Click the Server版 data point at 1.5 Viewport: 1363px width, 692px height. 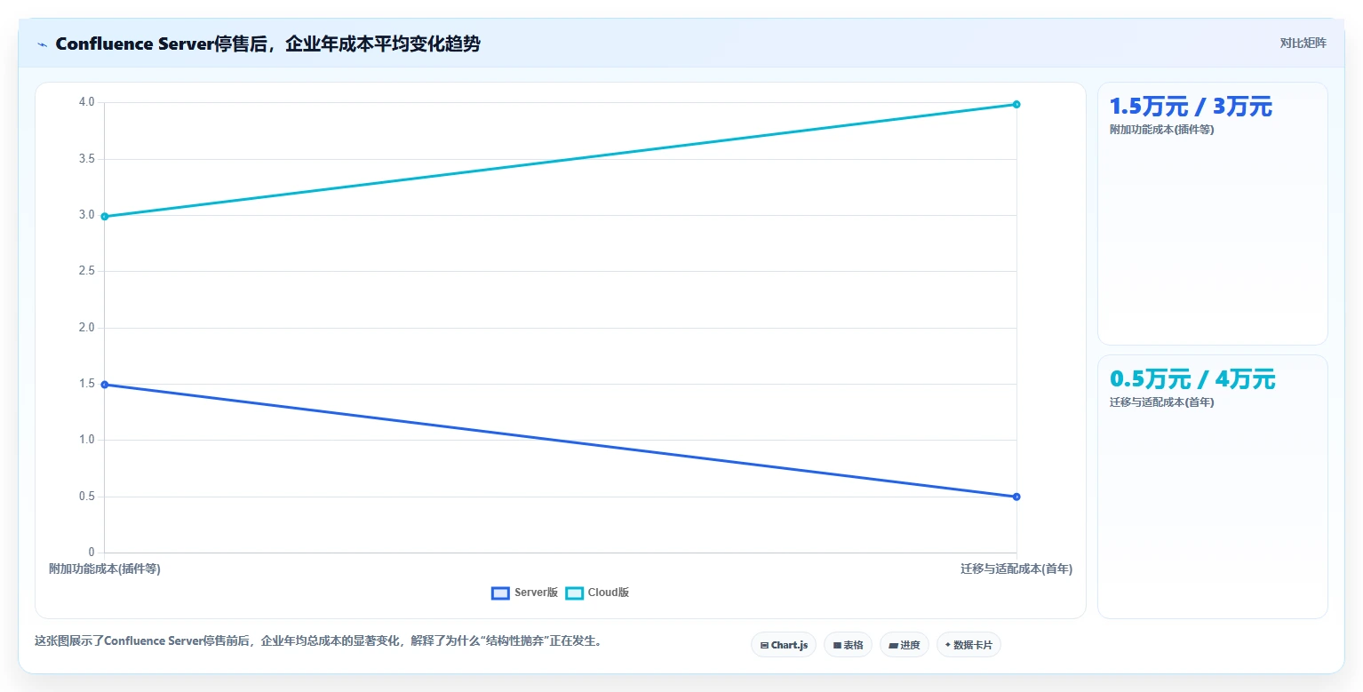pyautogui.click(x=105, y=385)
